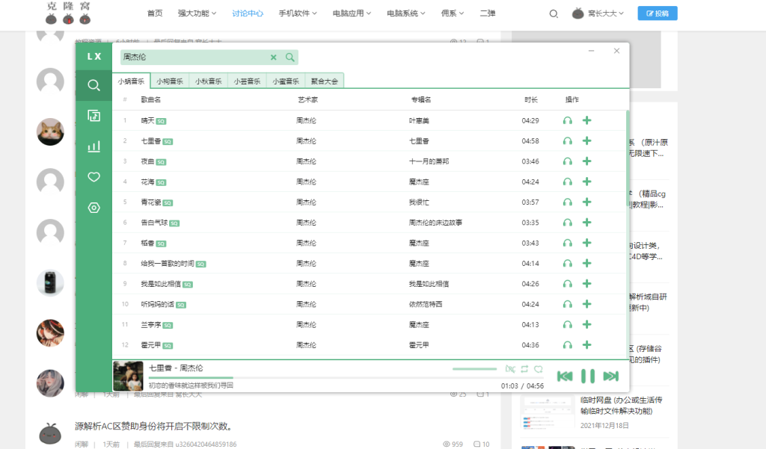
Task: Add 兰亭序 to a list with plus icon
Action: pos(586,324)
